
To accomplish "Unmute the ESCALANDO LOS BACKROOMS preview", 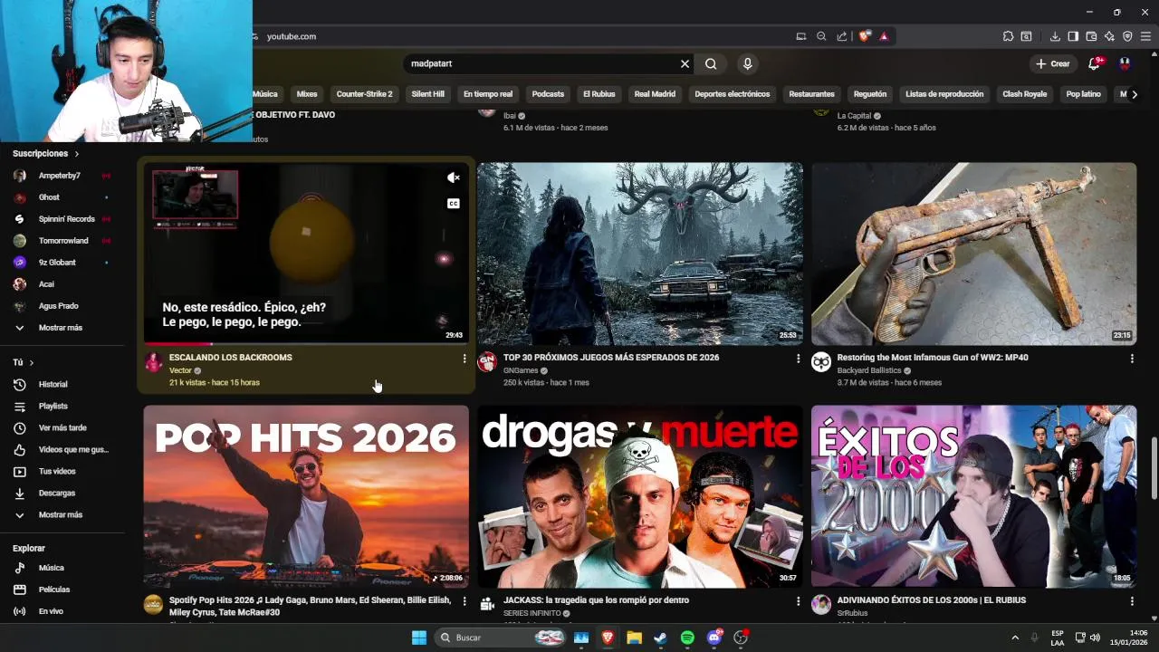I will tap(454, 177).
